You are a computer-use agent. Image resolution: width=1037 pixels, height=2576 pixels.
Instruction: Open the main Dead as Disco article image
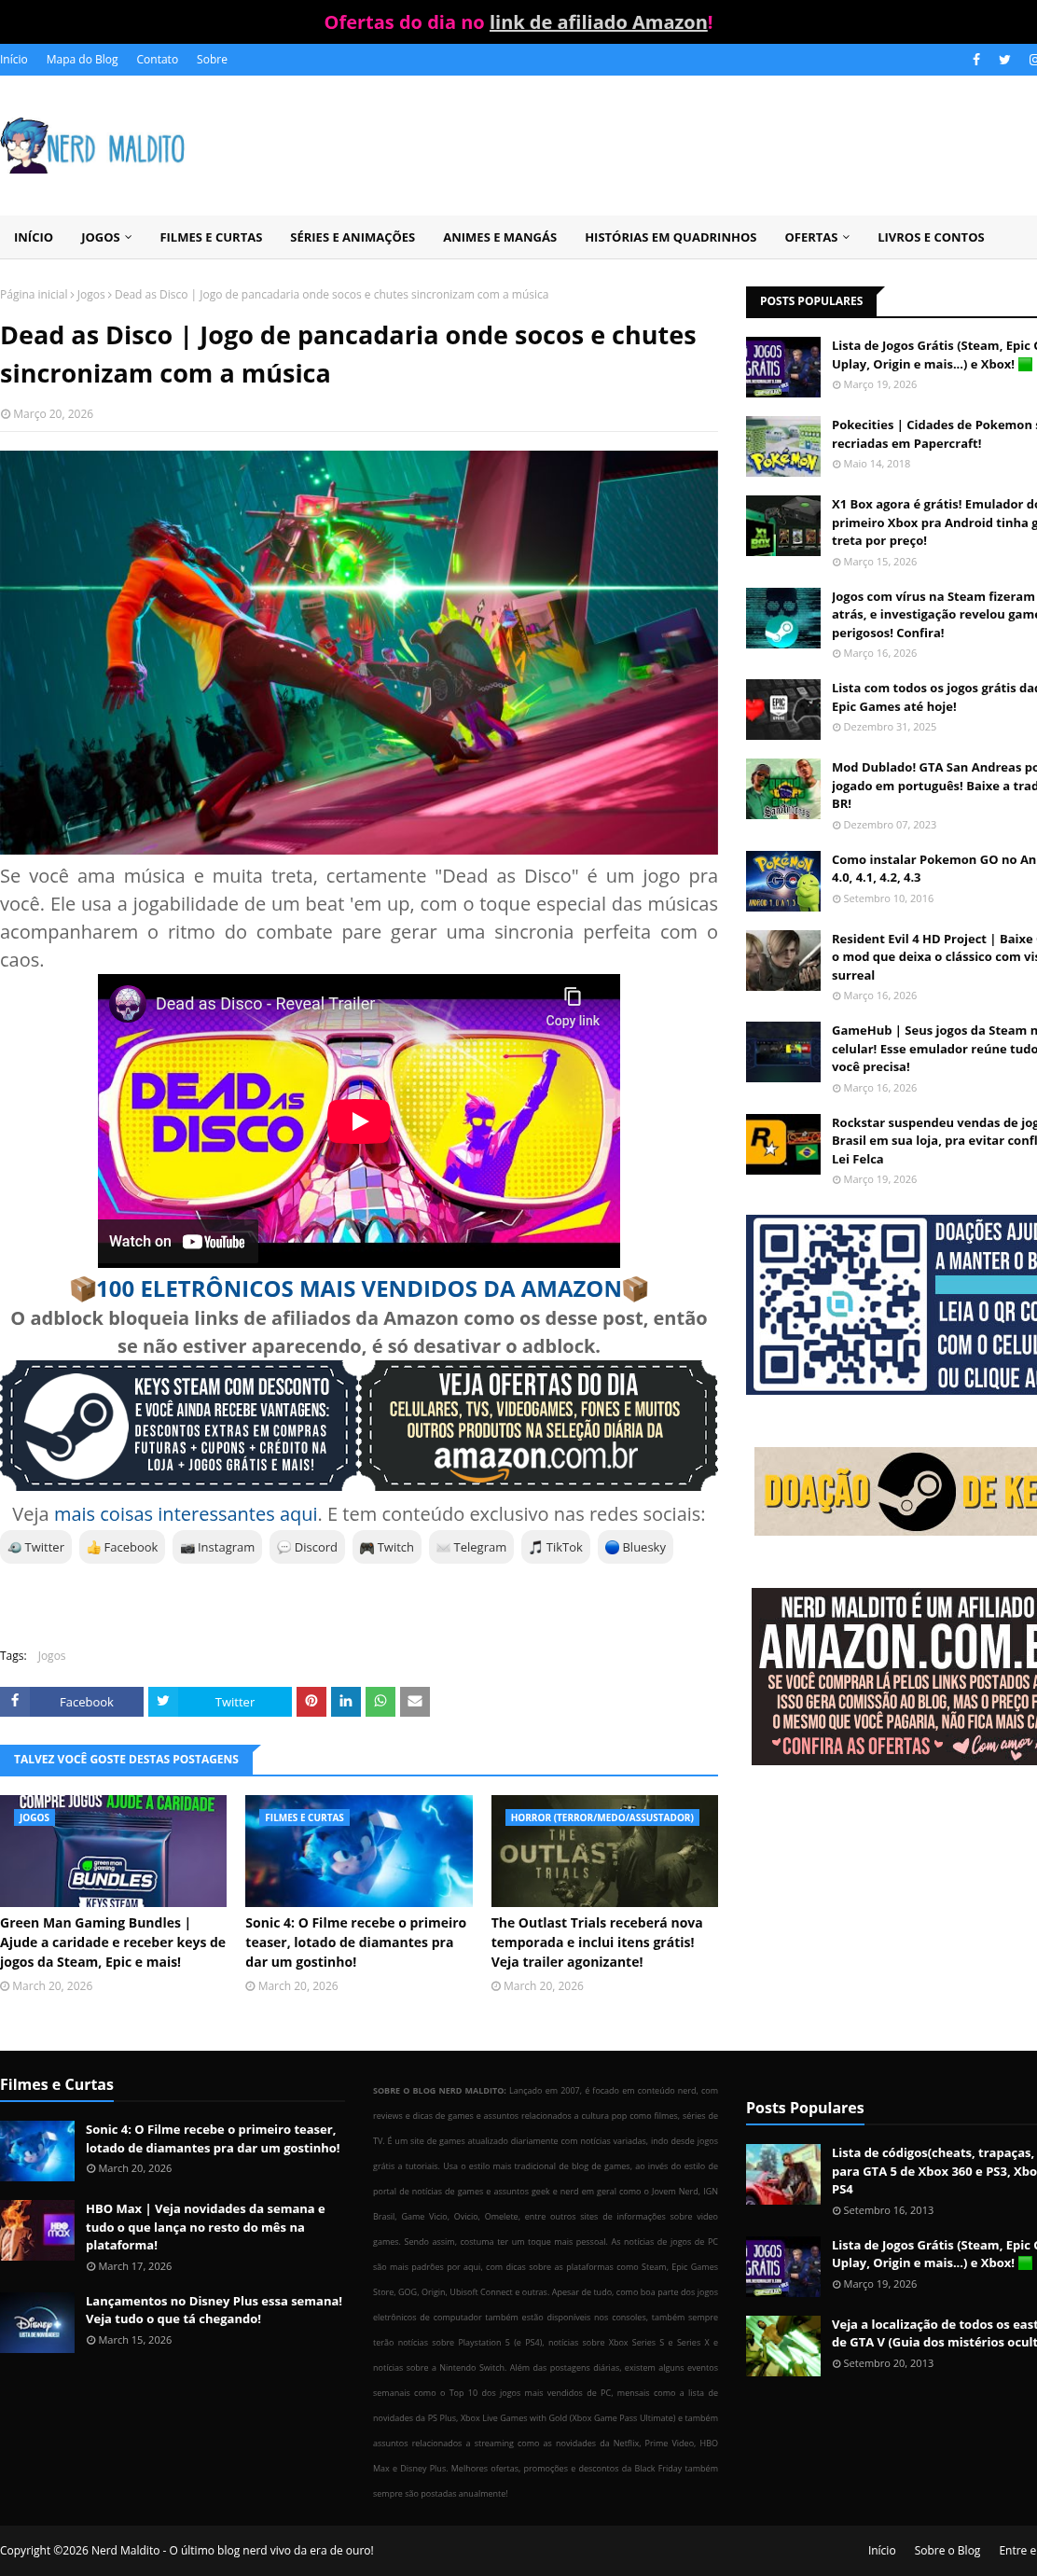point(359,652)
